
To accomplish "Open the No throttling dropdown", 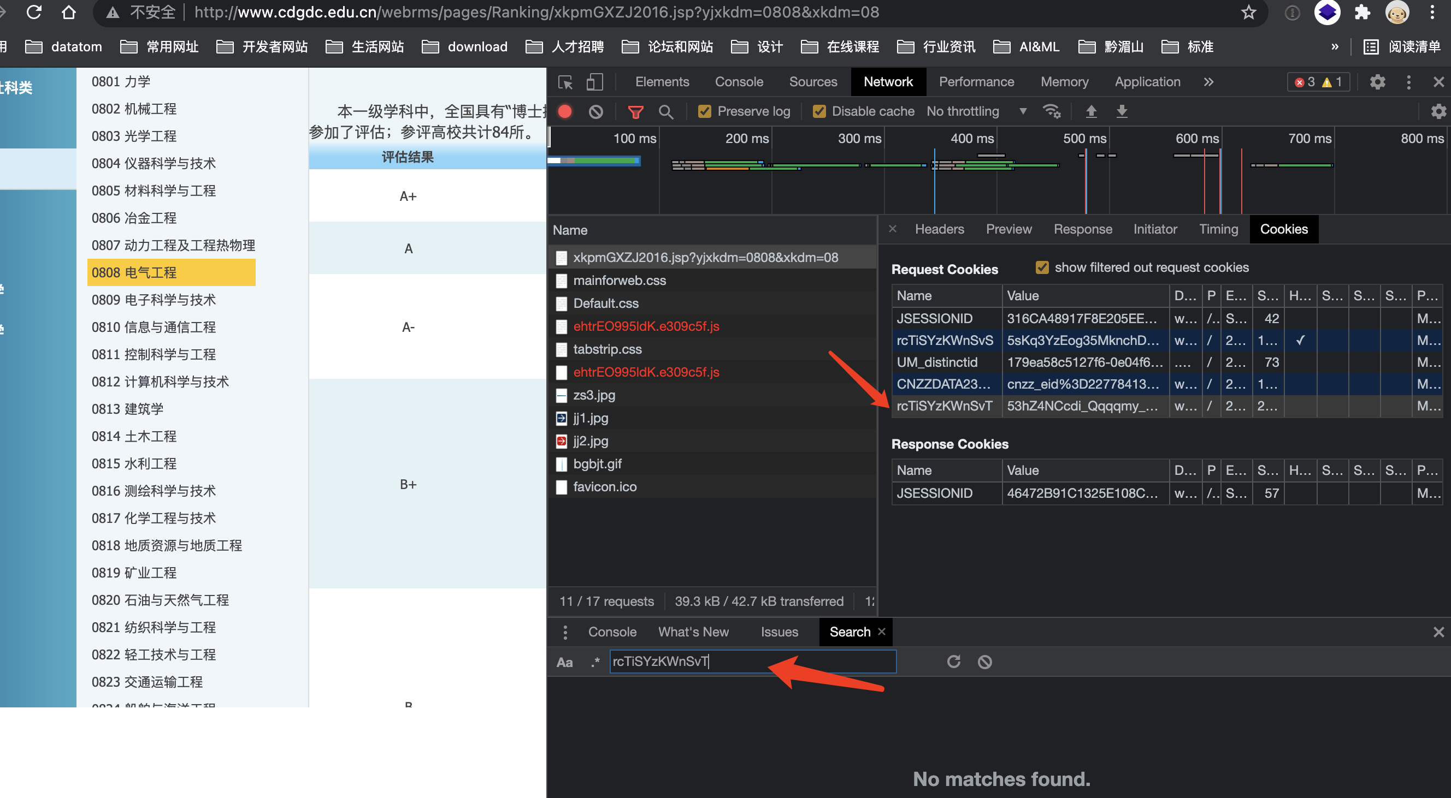I will coord(976,111).
